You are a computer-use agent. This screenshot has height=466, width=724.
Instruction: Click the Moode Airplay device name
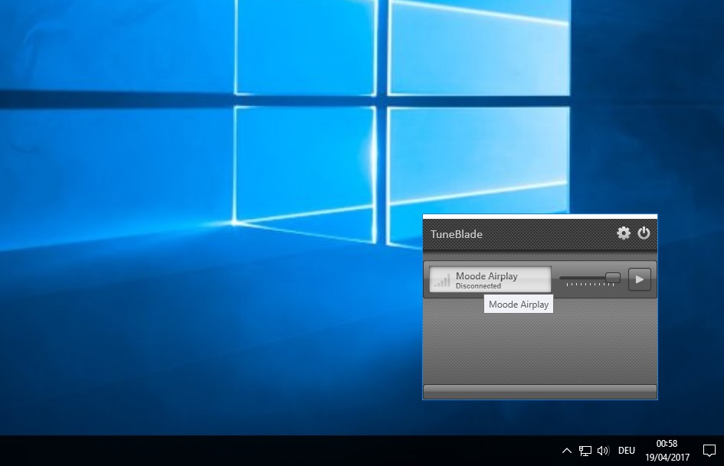486,275
